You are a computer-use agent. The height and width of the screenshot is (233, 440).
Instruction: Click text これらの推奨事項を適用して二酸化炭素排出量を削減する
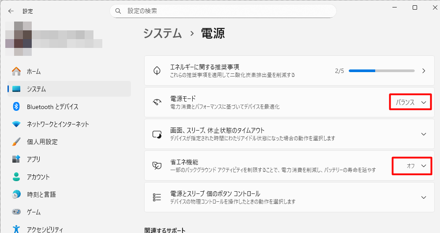[x=232, y=75]
